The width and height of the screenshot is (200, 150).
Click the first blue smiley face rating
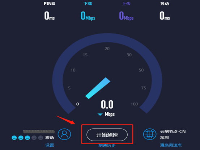pyautogui.click(x=14, y=138)
